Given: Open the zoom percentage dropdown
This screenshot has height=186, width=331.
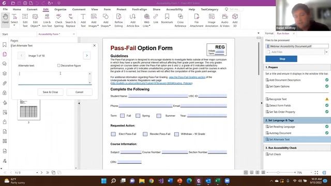Looking at the screenshot, I should pyautogui.click(x=311, y=173).
